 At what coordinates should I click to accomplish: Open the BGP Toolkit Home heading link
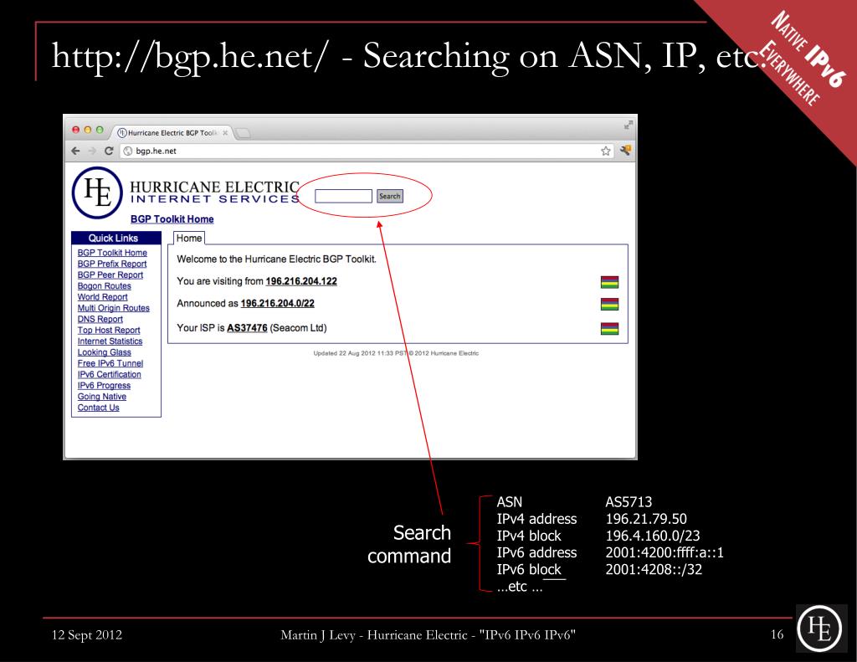click(x=172, y=218)
